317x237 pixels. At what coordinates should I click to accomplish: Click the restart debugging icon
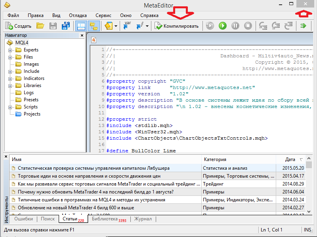tap(210, 26)
